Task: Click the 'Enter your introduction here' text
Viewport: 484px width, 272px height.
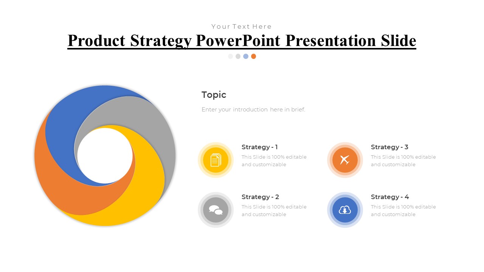Action: [253, 110]
